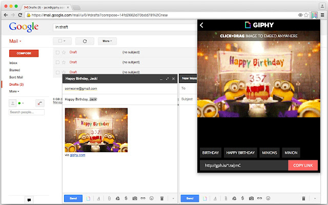Image resolution: width=328 pixels, height=205 pixels.
Task: Attach files in New Message compose window
Action: (x=226, y=198)
